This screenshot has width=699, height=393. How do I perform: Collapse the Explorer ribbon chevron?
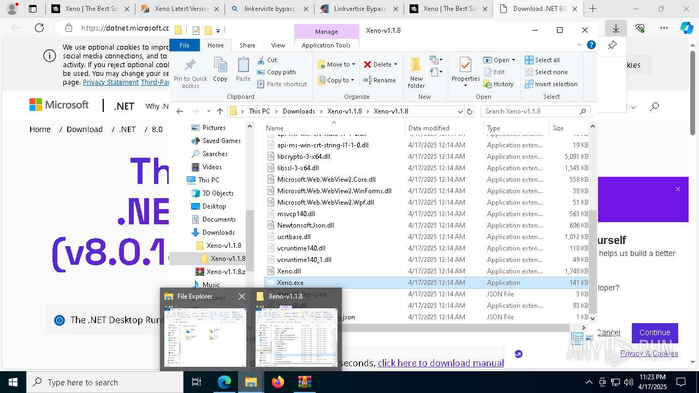(579, 45)
